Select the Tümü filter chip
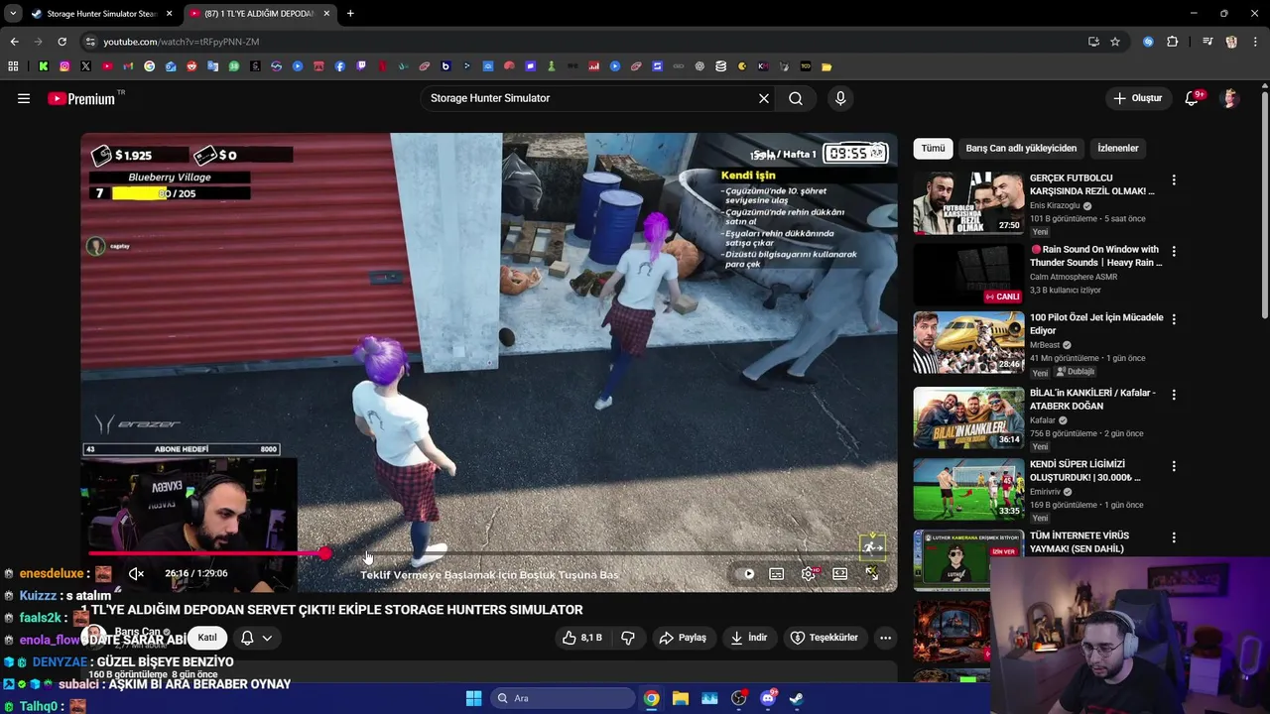Viewport: 1270px width, 714px height. point(934,148)
